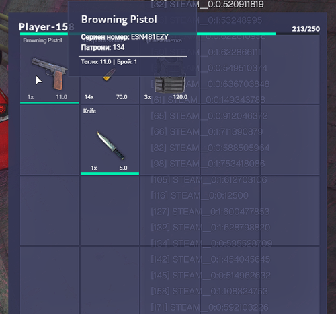Click player entry [61] STEAM_0:0:149343788
Screen dimensions: 336x314
coord(208,100)
